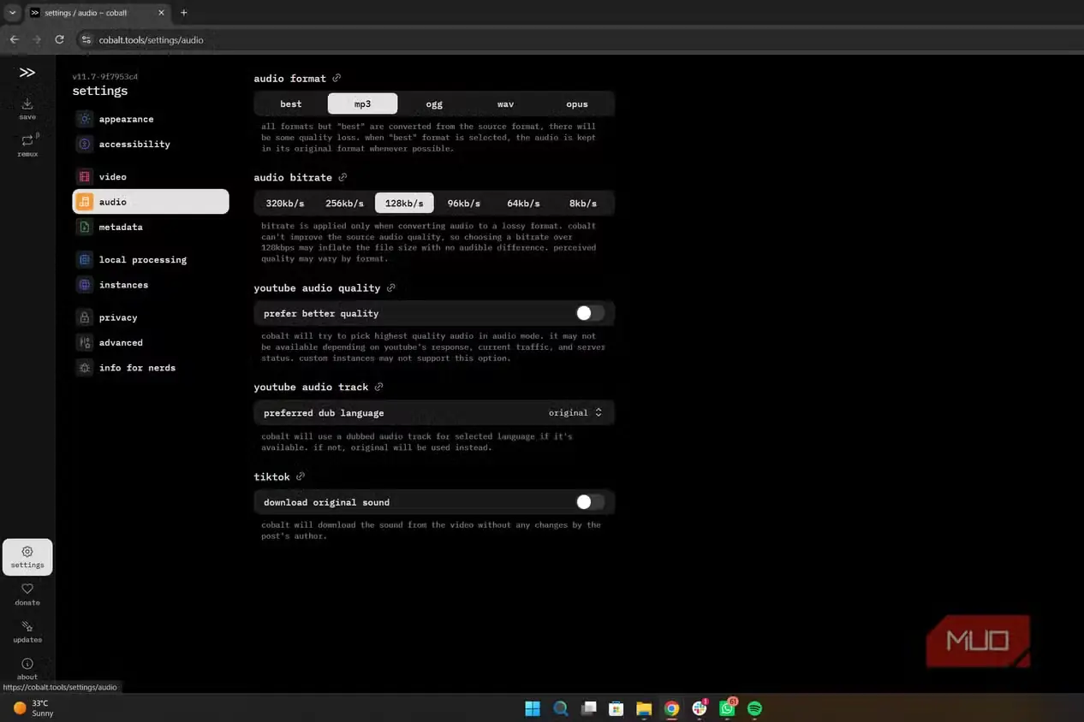Open taskbar Search
The height and width of the screenshot is (722, 1084).
point(561,708)
